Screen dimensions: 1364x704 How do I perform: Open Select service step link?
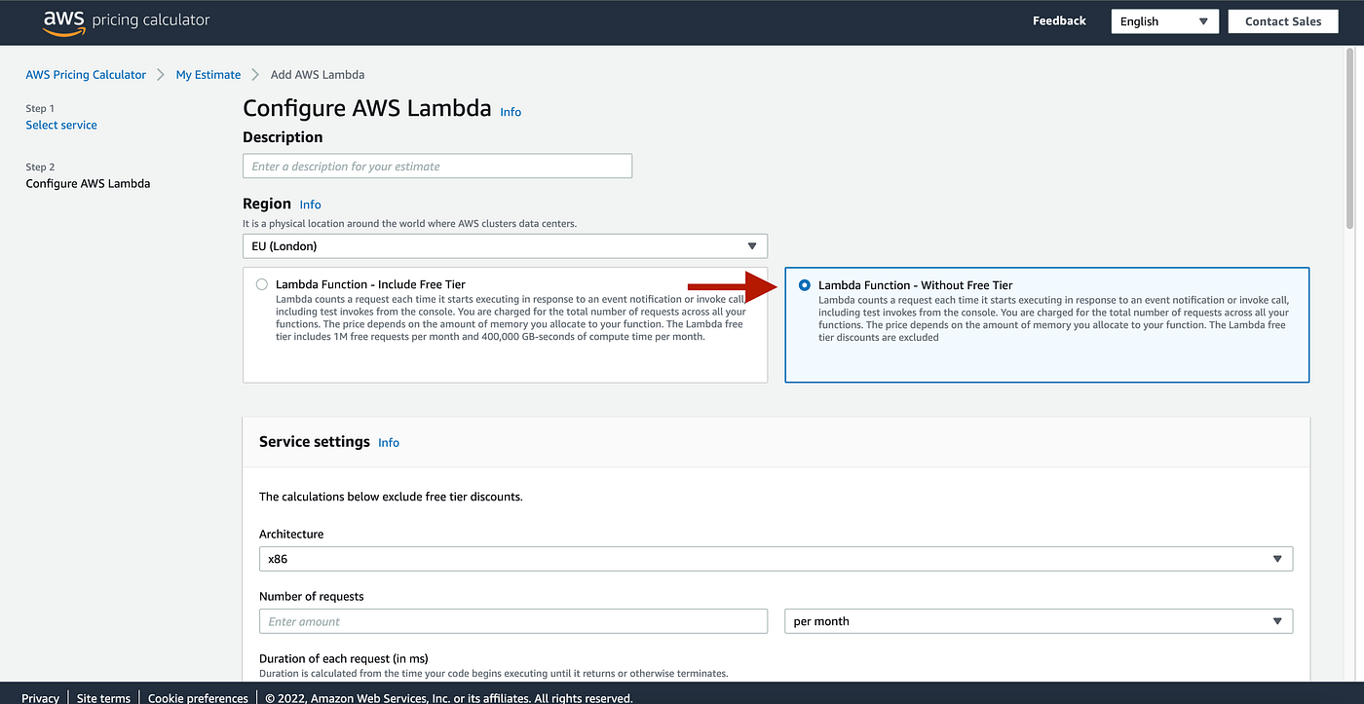pyautogui.click(x=61, y=125)
